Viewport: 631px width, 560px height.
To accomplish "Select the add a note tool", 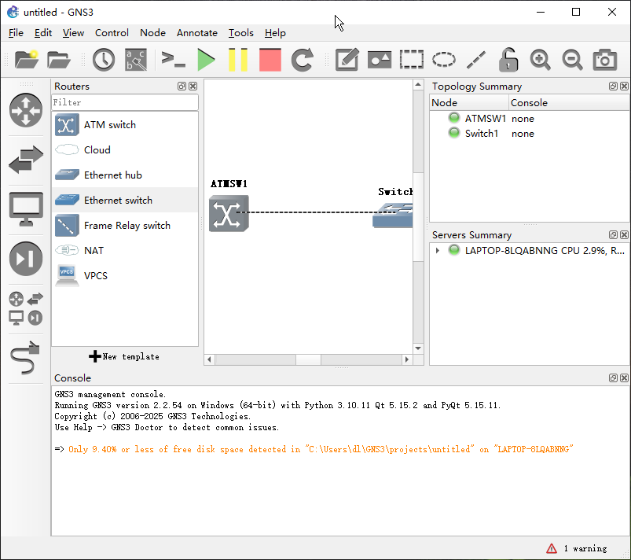I will [x=347, y=60].
